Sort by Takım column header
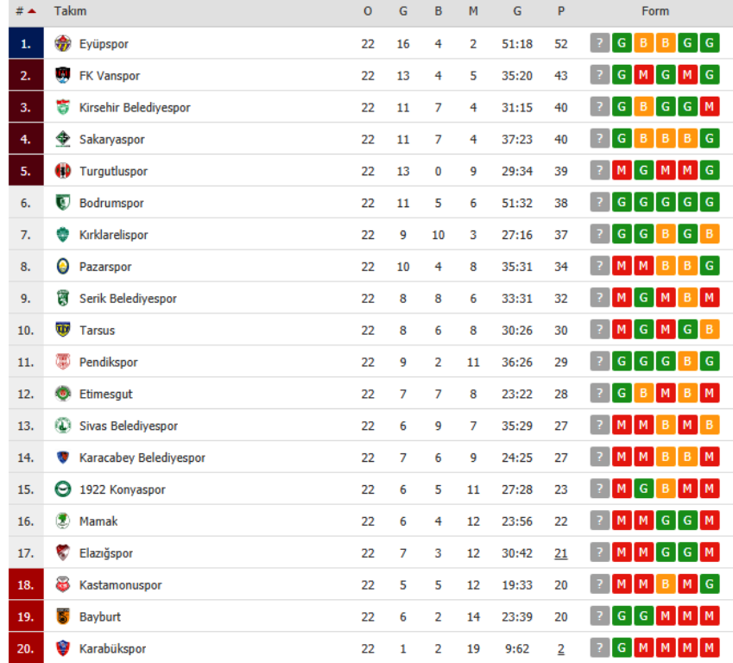This screenshot has height=663, width=733. 70,11
